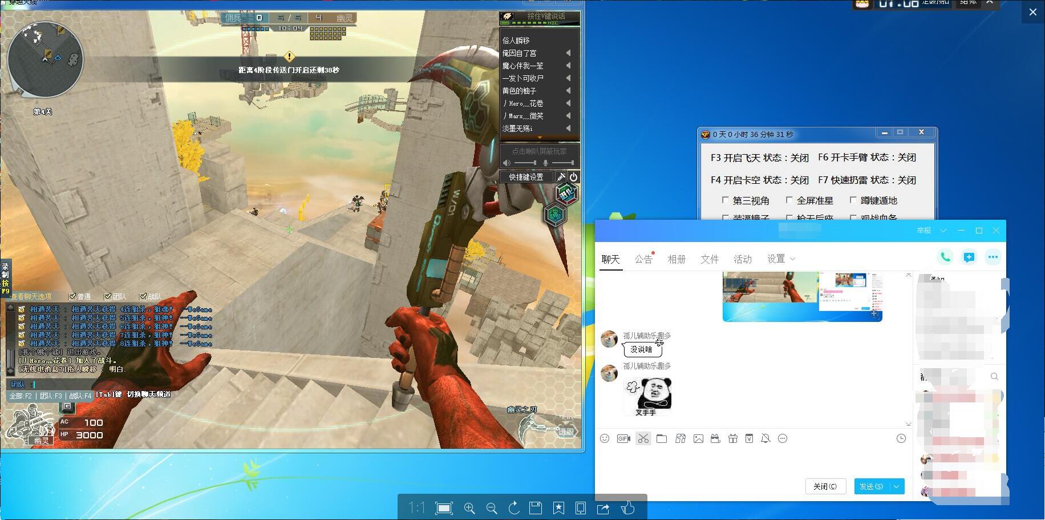Open 快捷键设置 button in voice panel

(526, 178)
